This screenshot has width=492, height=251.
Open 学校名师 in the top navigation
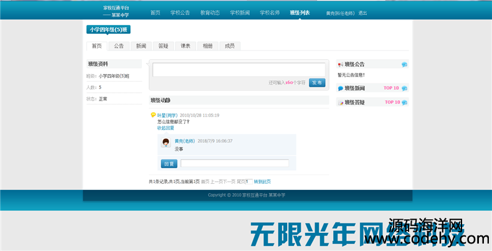coord(270,12)
